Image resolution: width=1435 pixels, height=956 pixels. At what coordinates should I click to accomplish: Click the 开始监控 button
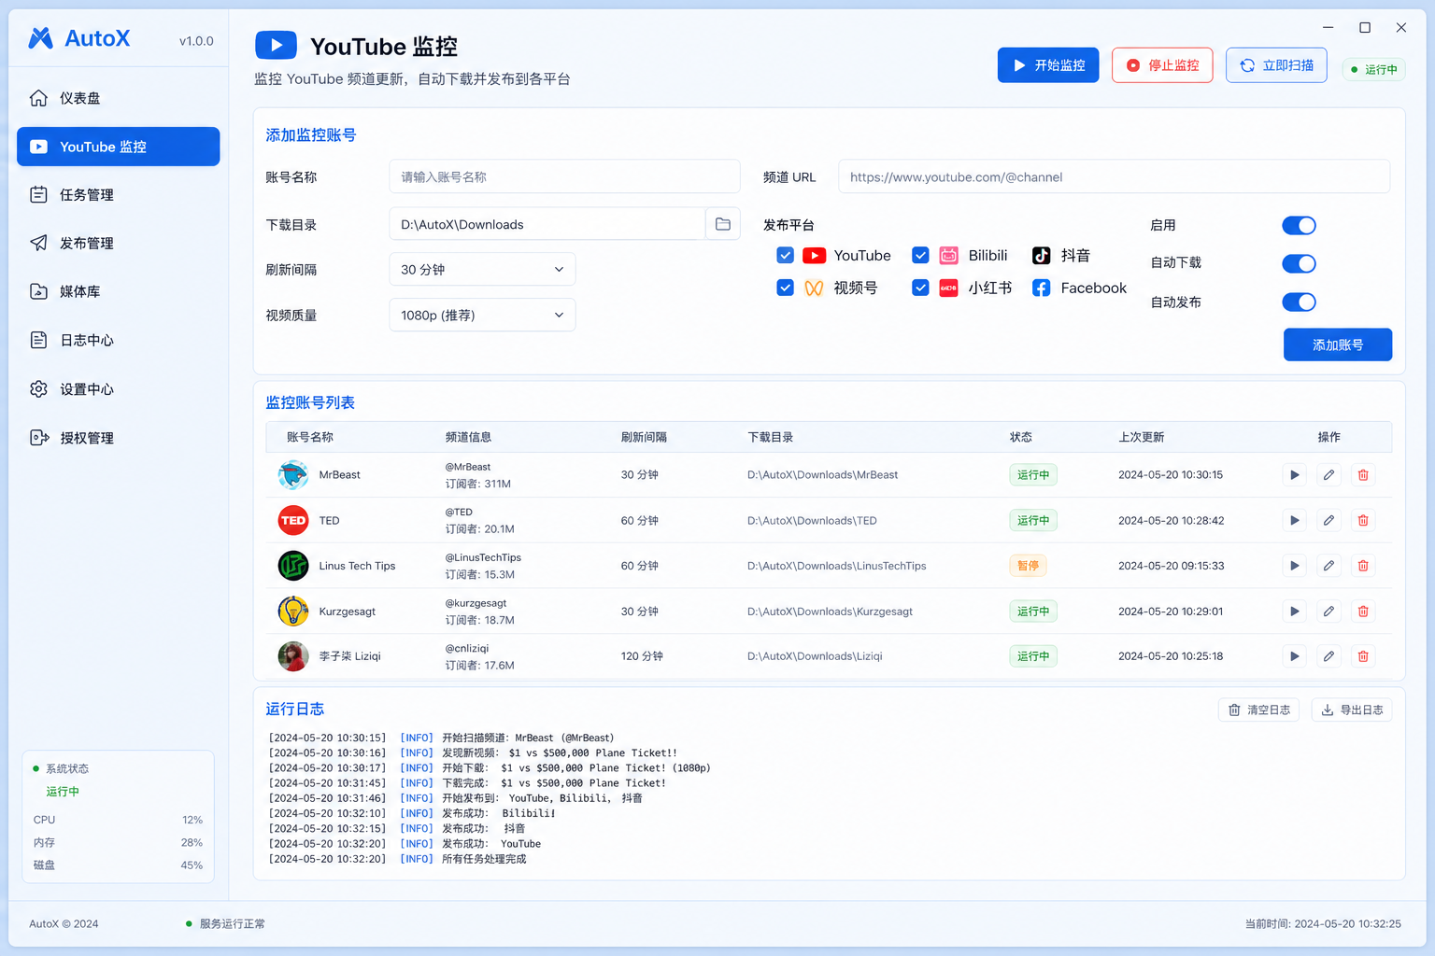pyautogui.click(x=1048, y=65)
